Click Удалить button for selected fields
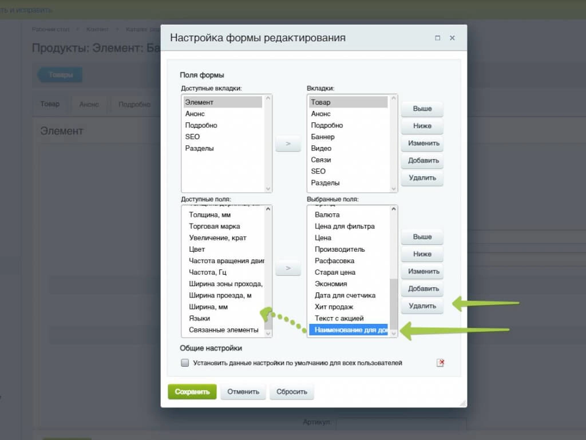586x440 pixels. click(422, 306)
